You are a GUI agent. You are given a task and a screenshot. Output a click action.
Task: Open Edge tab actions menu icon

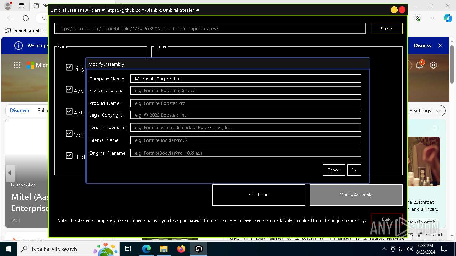coord(21,6)
